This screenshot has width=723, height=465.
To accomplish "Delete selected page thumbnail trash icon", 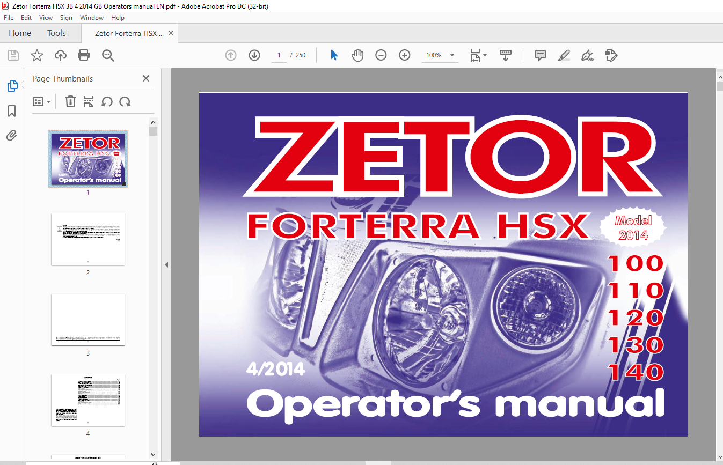I will click(70, 101).
